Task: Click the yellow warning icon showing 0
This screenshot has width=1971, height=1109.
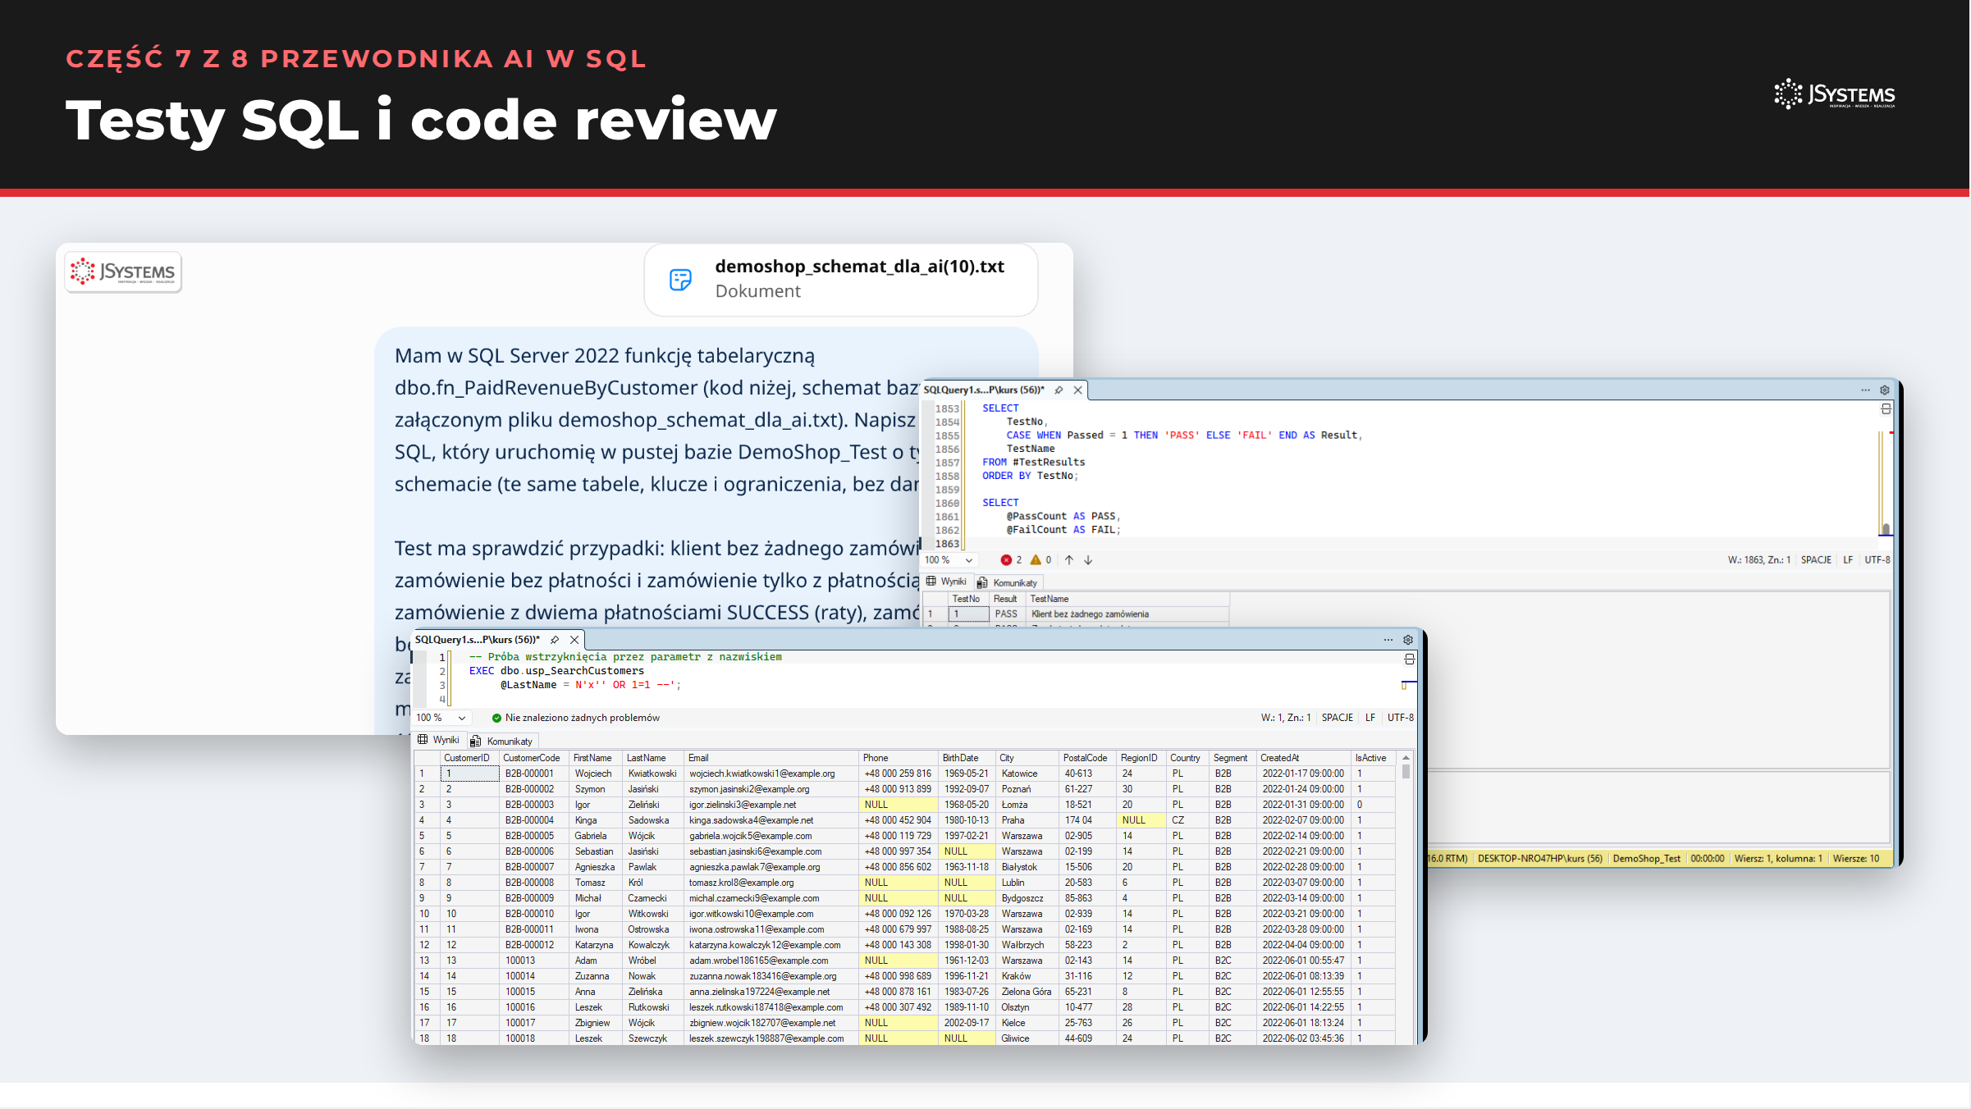Action: tap(1036, 559)
